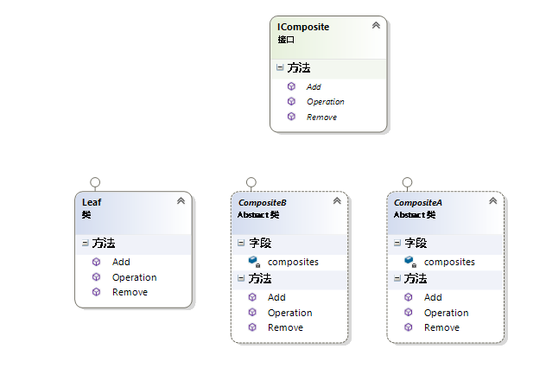
Task: Click the composites field icon in CompositeB
Action: (254, 262)
